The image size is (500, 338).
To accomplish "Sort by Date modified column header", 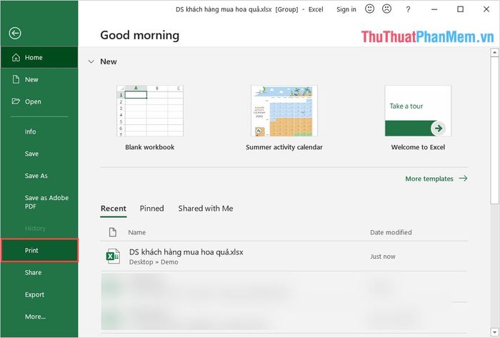I will pos(391,232).
